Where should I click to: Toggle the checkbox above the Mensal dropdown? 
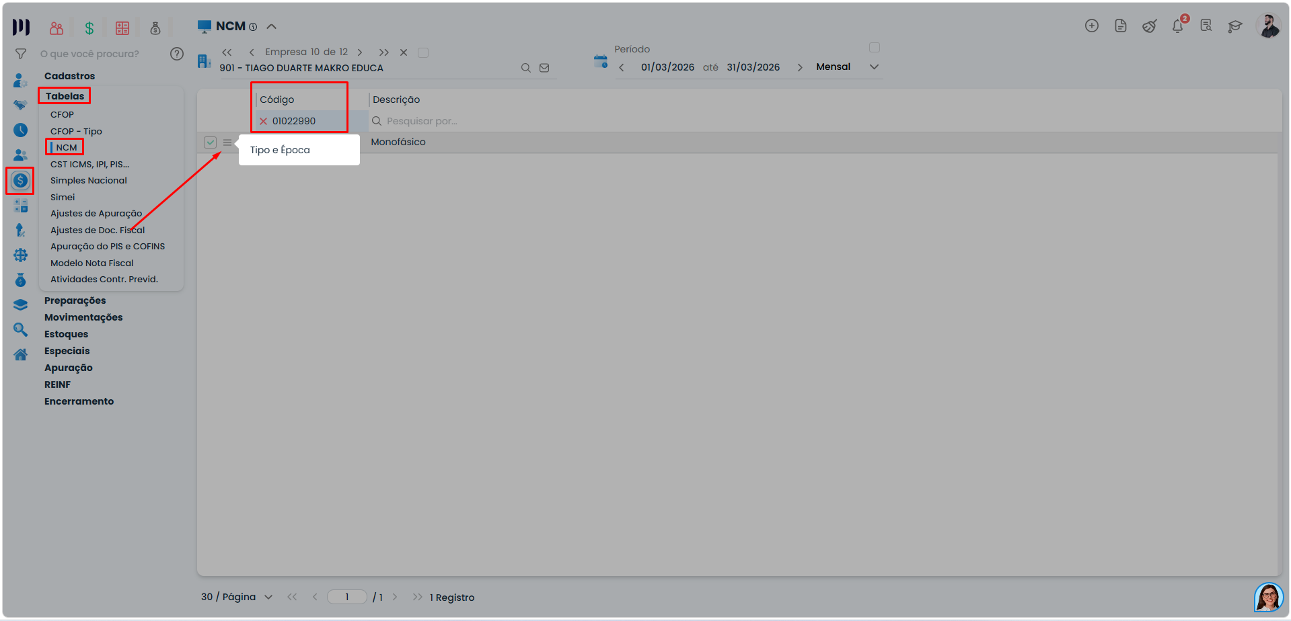pyautogui.click(x=875, y=48)
